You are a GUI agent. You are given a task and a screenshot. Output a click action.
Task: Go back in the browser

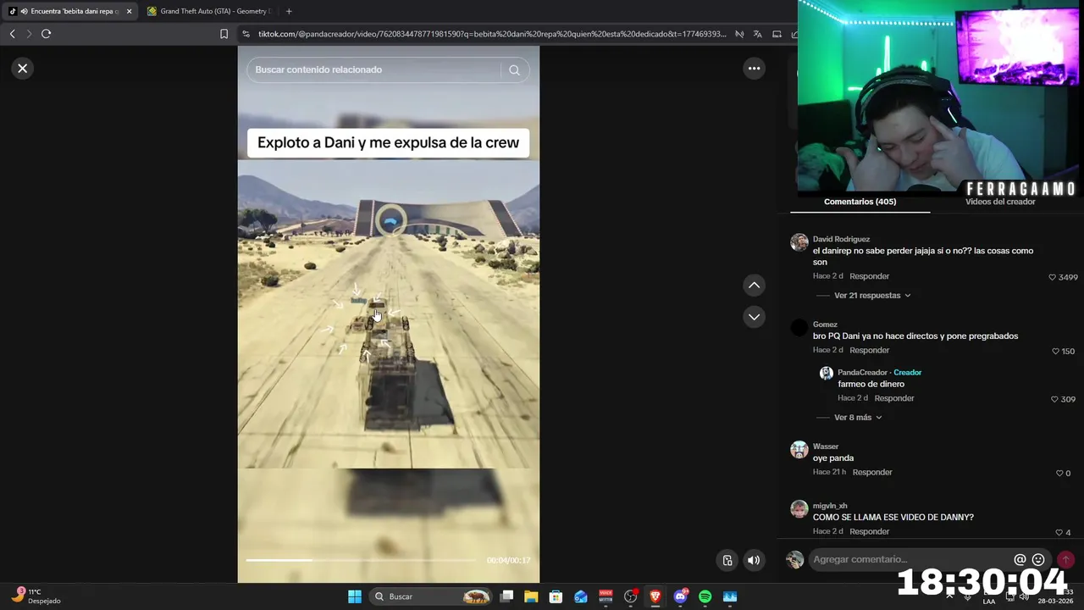[12, 34]
